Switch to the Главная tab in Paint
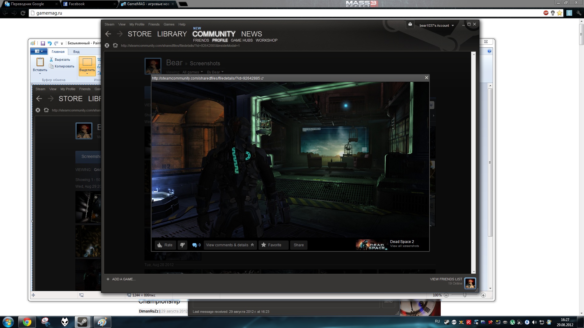This screenshot has height=328, width=584. (58, 52)
